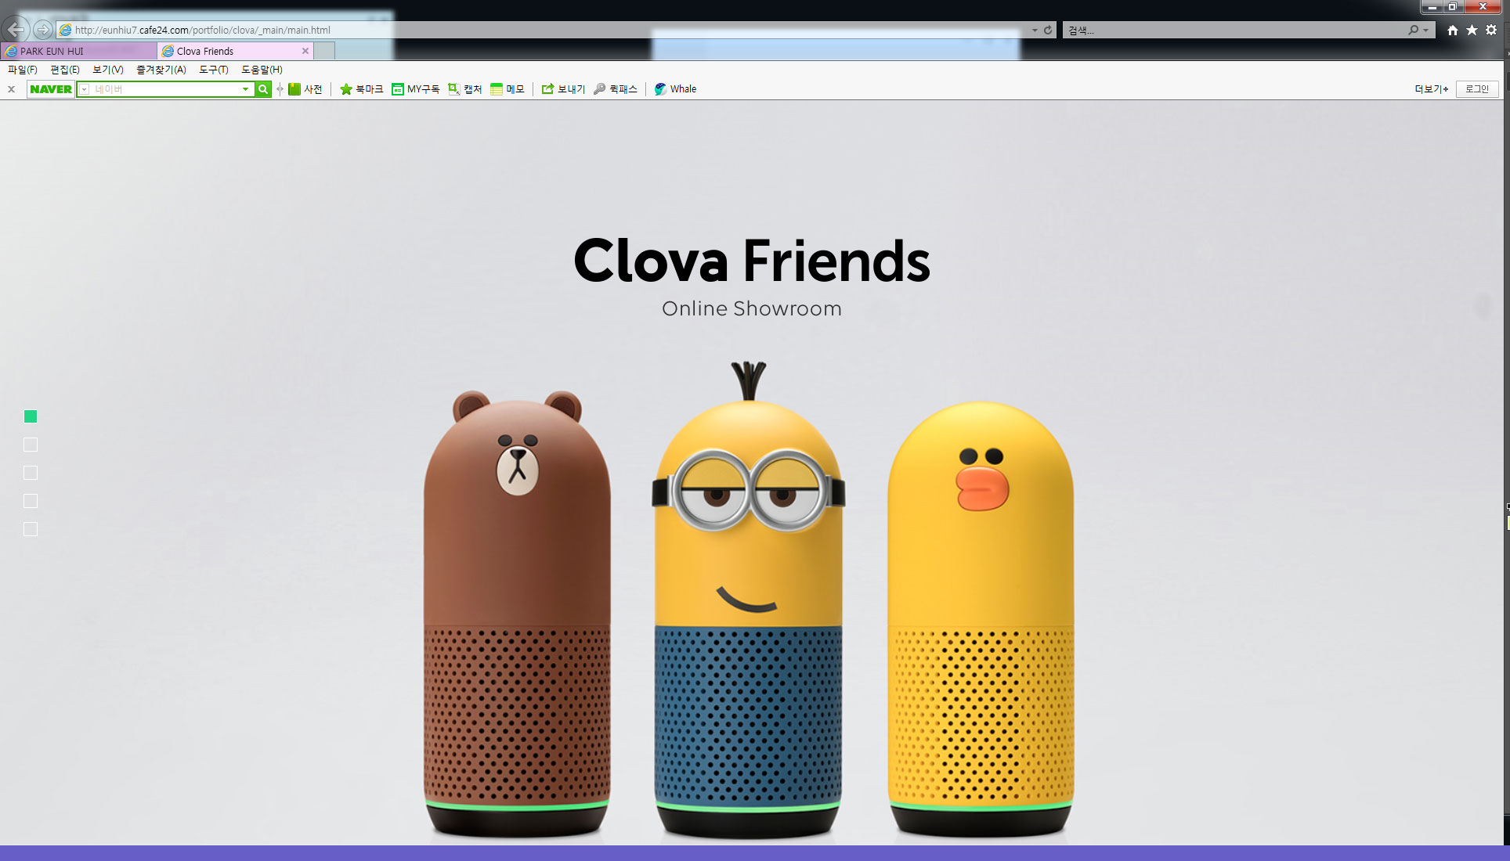Screen dimensions: 1510x861
Task: Click the Whale toolbar item
Action: tap(675, 89)
